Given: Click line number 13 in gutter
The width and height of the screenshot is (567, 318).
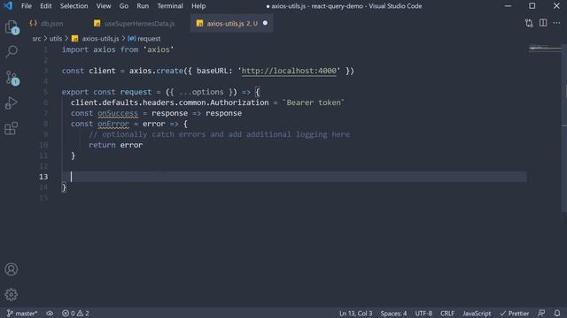Looking at the screenshot, I should pos(43,177).
